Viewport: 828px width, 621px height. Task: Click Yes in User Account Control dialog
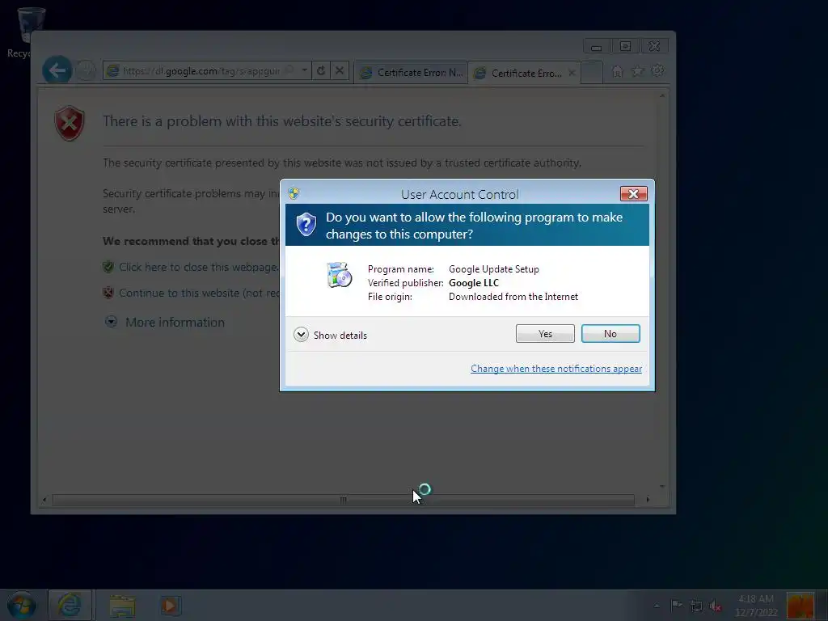coord(545,334)
